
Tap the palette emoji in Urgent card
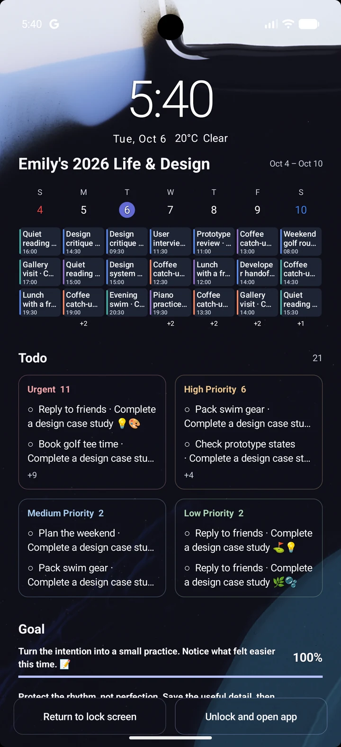pos(135,423)
